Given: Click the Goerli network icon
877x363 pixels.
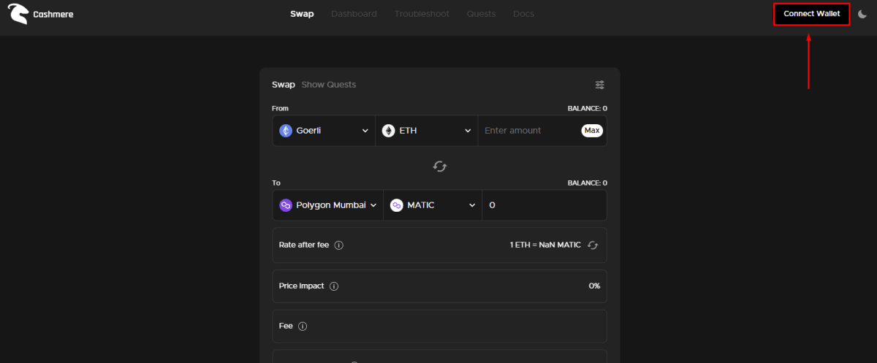Looking at the screenshot, I should (x=286, y=131).
